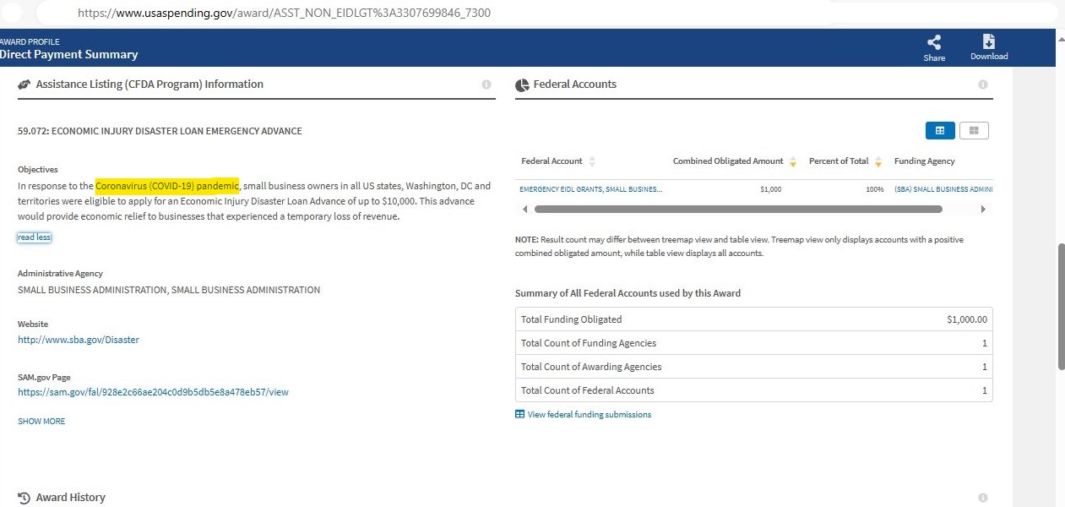Click the Administrative Agency label
The height and width of the screenshot is (507, 1065).
pos(60,274)
